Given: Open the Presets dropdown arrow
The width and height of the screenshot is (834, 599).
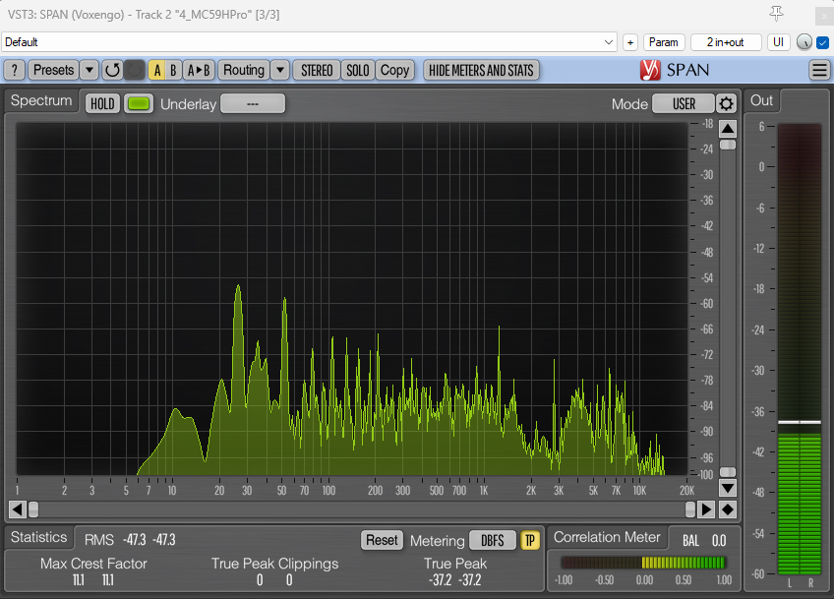Looking at the screenshot, I should (x=89, y=70).
